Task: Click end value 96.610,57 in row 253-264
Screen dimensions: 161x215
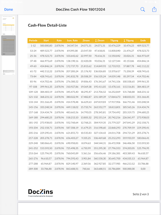Action: click(x=143, y=154)
